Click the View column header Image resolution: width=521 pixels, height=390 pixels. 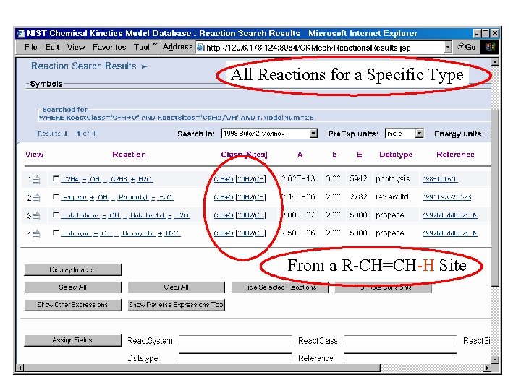(34, 155)
